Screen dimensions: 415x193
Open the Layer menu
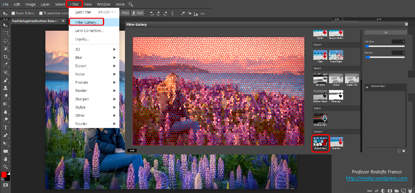[x=45, y=4]
